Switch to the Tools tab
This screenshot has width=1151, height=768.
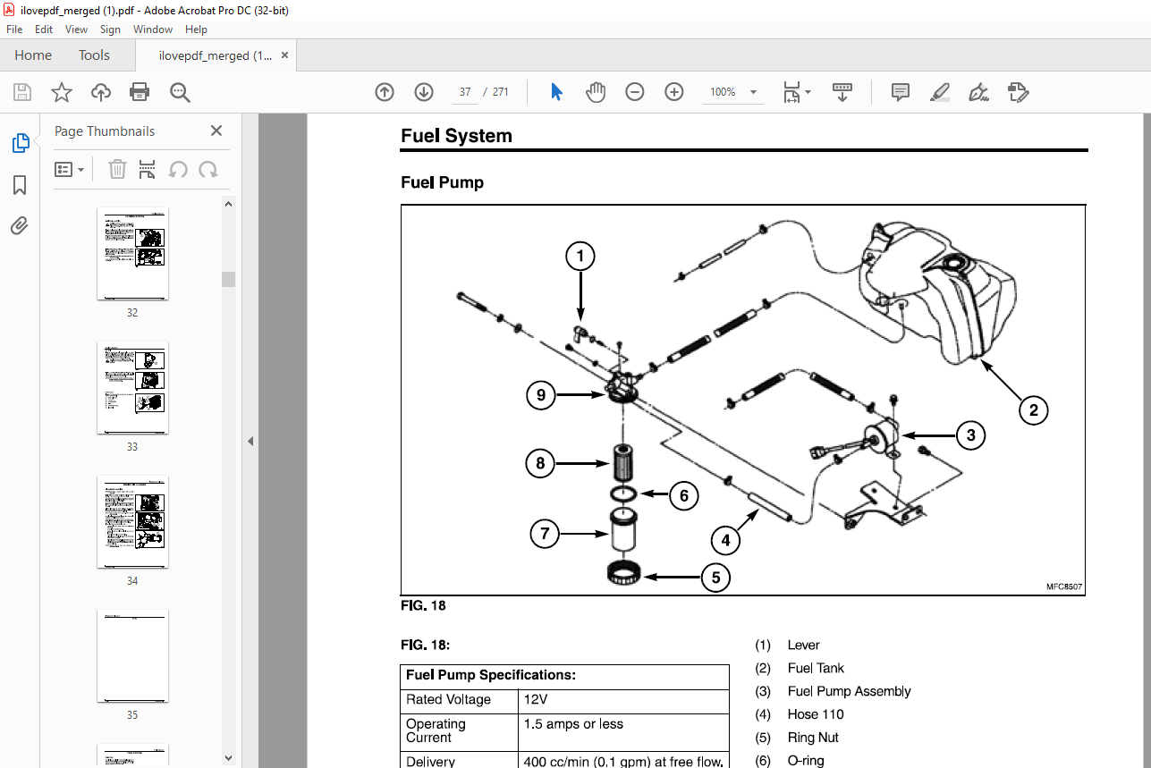(x=94, y=55)
